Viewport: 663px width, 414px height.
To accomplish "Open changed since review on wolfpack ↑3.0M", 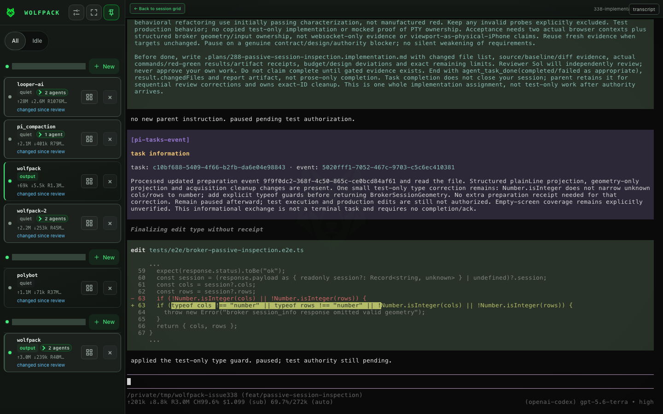I will 41,365.
